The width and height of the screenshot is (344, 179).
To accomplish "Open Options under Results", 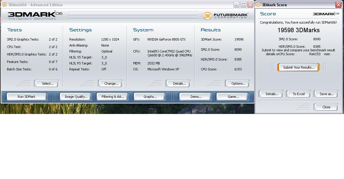I will click(238, 84).
